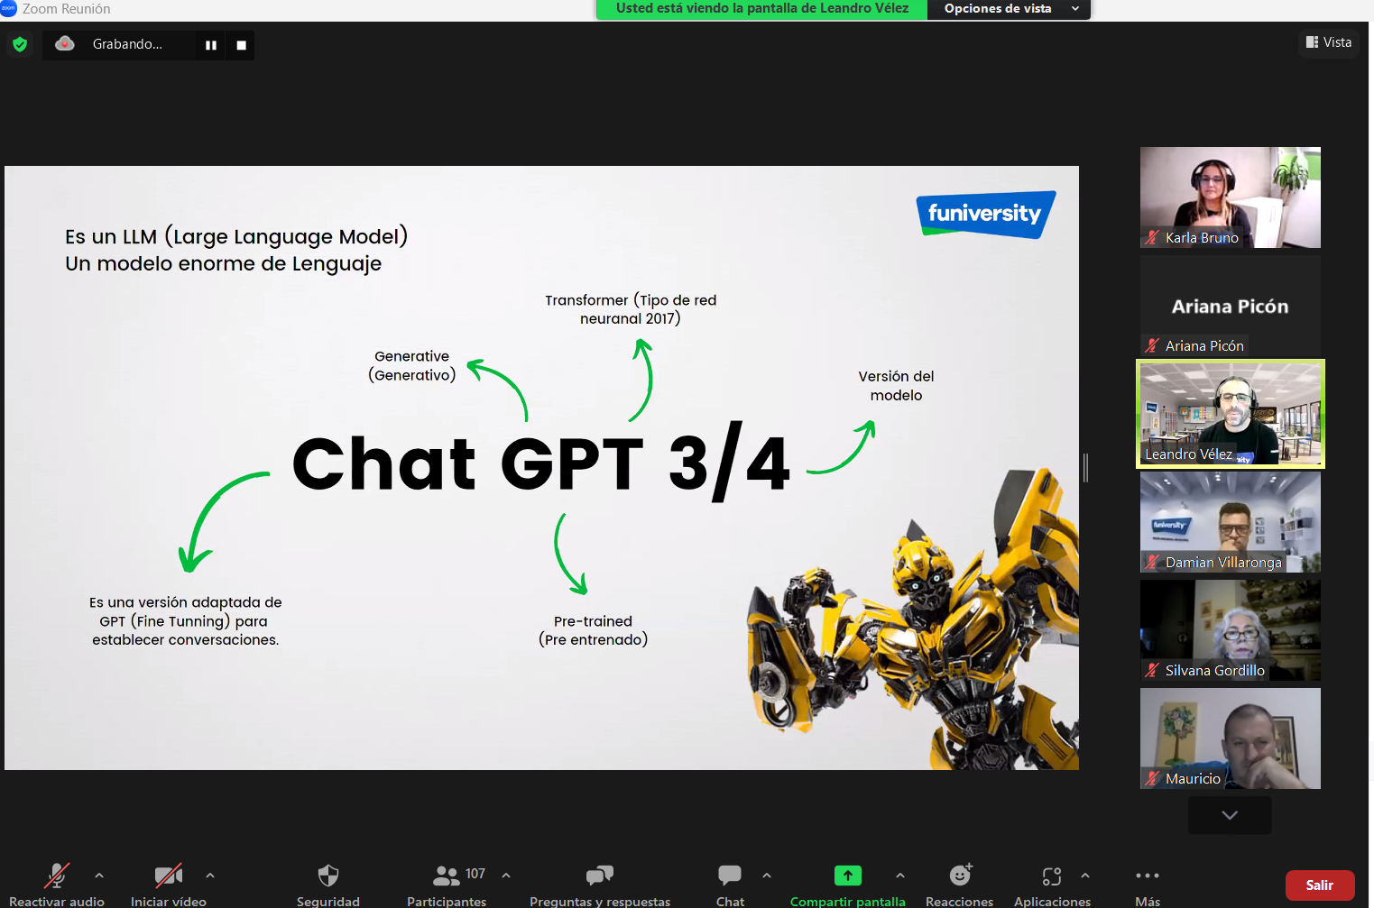Click the 'Transformer (Tipo de red neuranal 2017)' label
Screen dimensions: 1374x908
(631, 309)
